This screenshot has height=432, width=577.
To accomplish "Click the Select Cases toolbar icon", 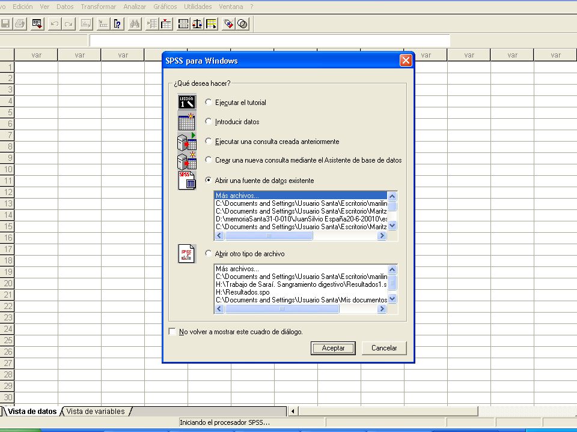I will click(x=212, y=24).
